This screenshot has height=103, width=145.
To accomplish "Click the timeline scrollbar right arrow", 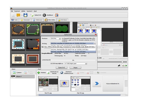I will (127, 95).
